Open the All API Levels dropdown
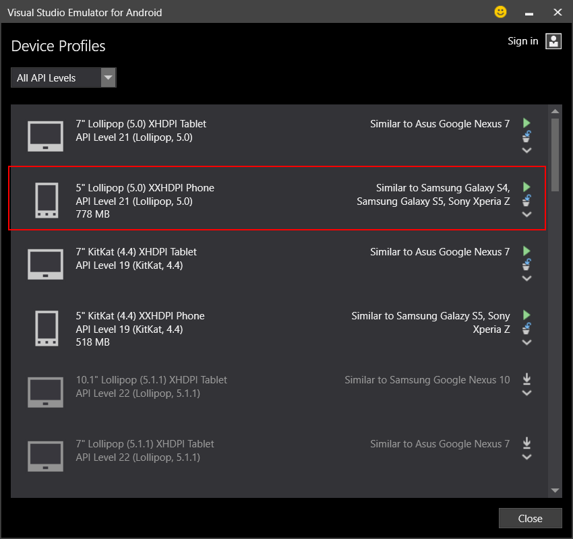The width and height of the screenshot is (573, 539). pos(64,78)
